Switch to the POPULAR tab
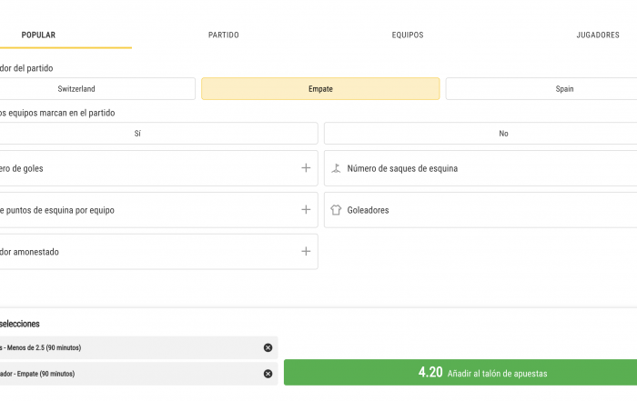 (x=38, y=35)
